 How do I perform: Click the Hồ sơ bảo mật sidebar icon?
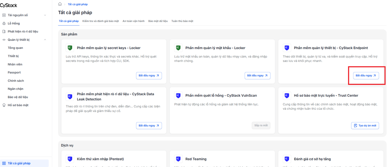coord(4,105)
